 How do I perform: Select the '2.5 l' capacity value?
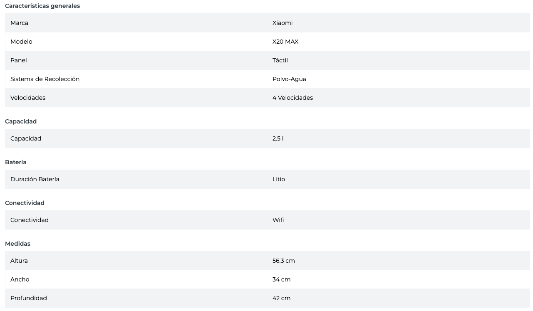[x=278, y=138]
